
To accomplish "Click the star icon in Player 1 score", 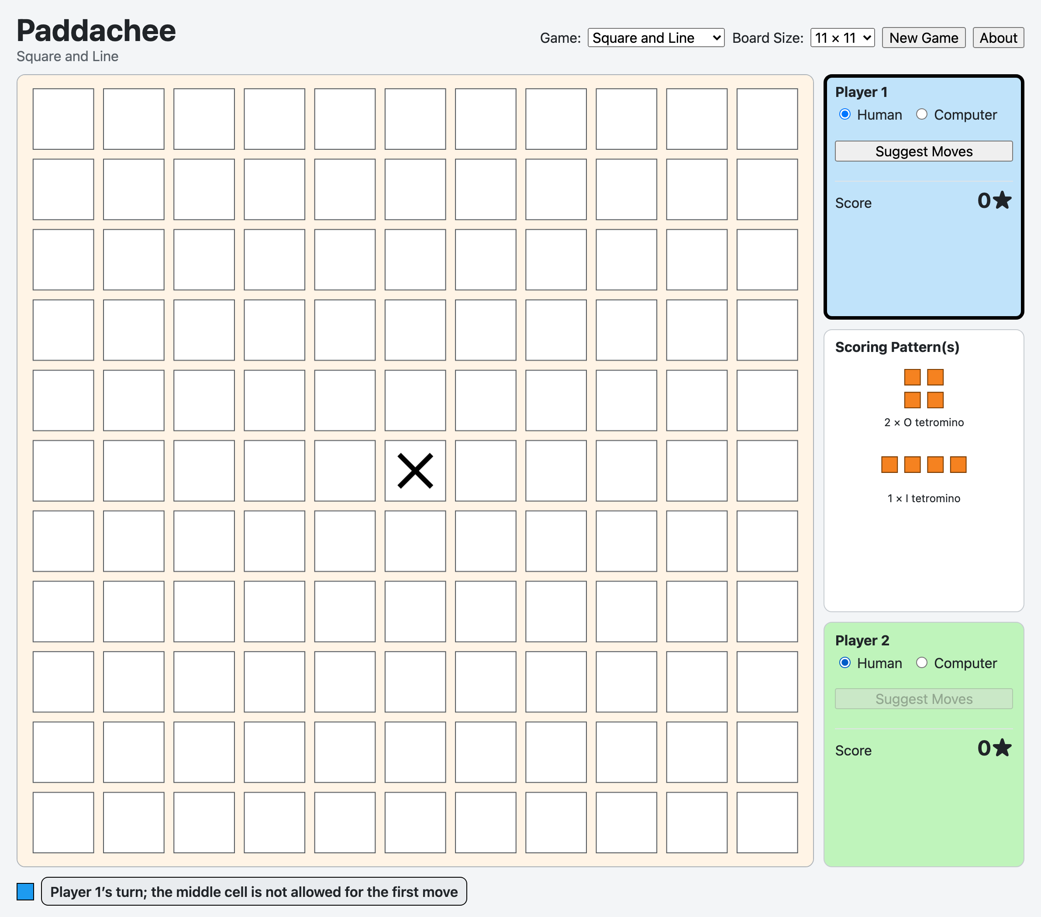I will (x=1002, y=200).
